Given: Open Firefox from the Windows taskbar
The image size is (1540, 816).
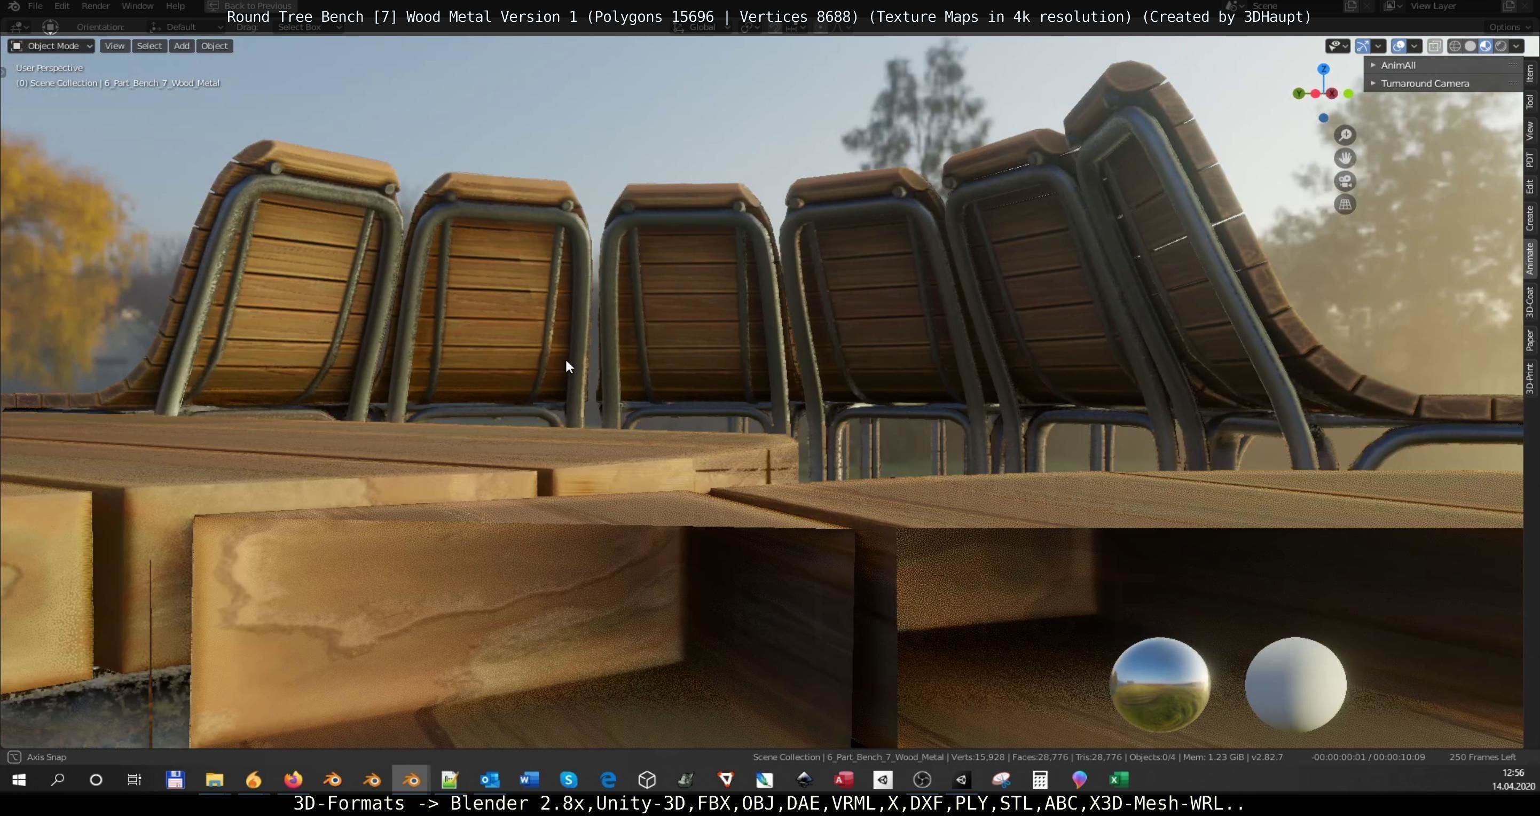Looking at the screenshot, I should (293, 780).
